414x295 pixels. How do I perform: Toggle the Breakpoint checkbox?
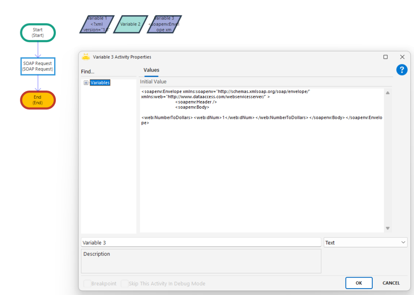pos(87,284)
